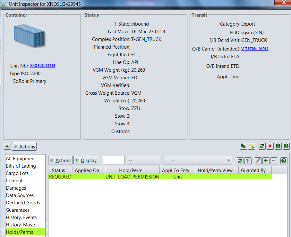Click the red X delete icon
The width and height of the screenshot is (291, 237).
tap(270, 146)
